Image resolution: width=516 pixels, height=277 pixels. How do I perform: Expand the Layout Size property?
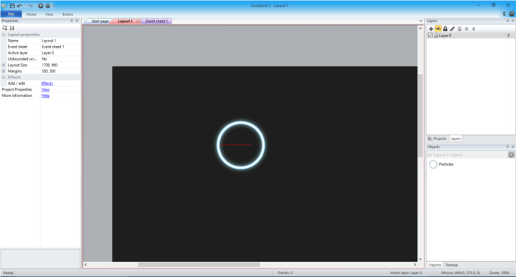(x=4, y=65)
